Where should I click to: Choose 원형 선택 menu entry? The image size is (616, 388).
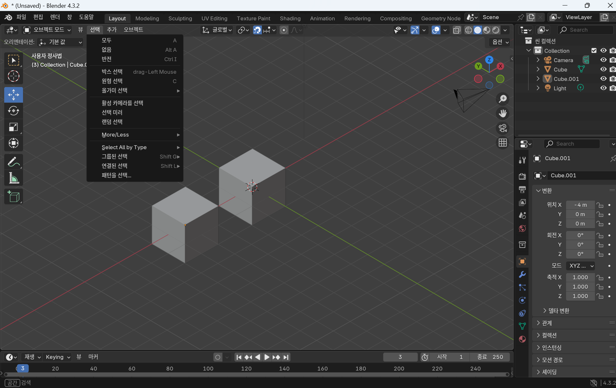tap(135, 81)
